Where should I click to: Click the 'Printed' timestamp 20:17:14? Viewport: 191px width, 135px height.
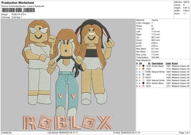coord(136,132)
